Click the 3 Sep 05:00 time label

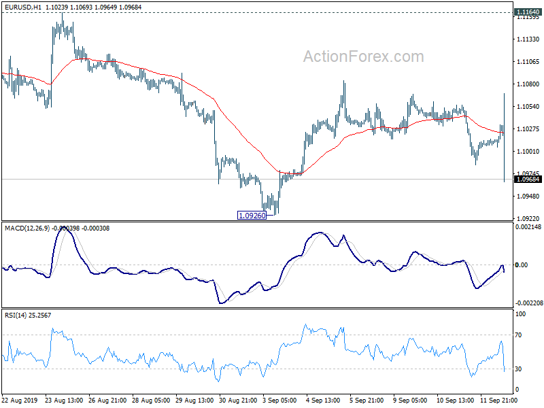click(279, 401)
